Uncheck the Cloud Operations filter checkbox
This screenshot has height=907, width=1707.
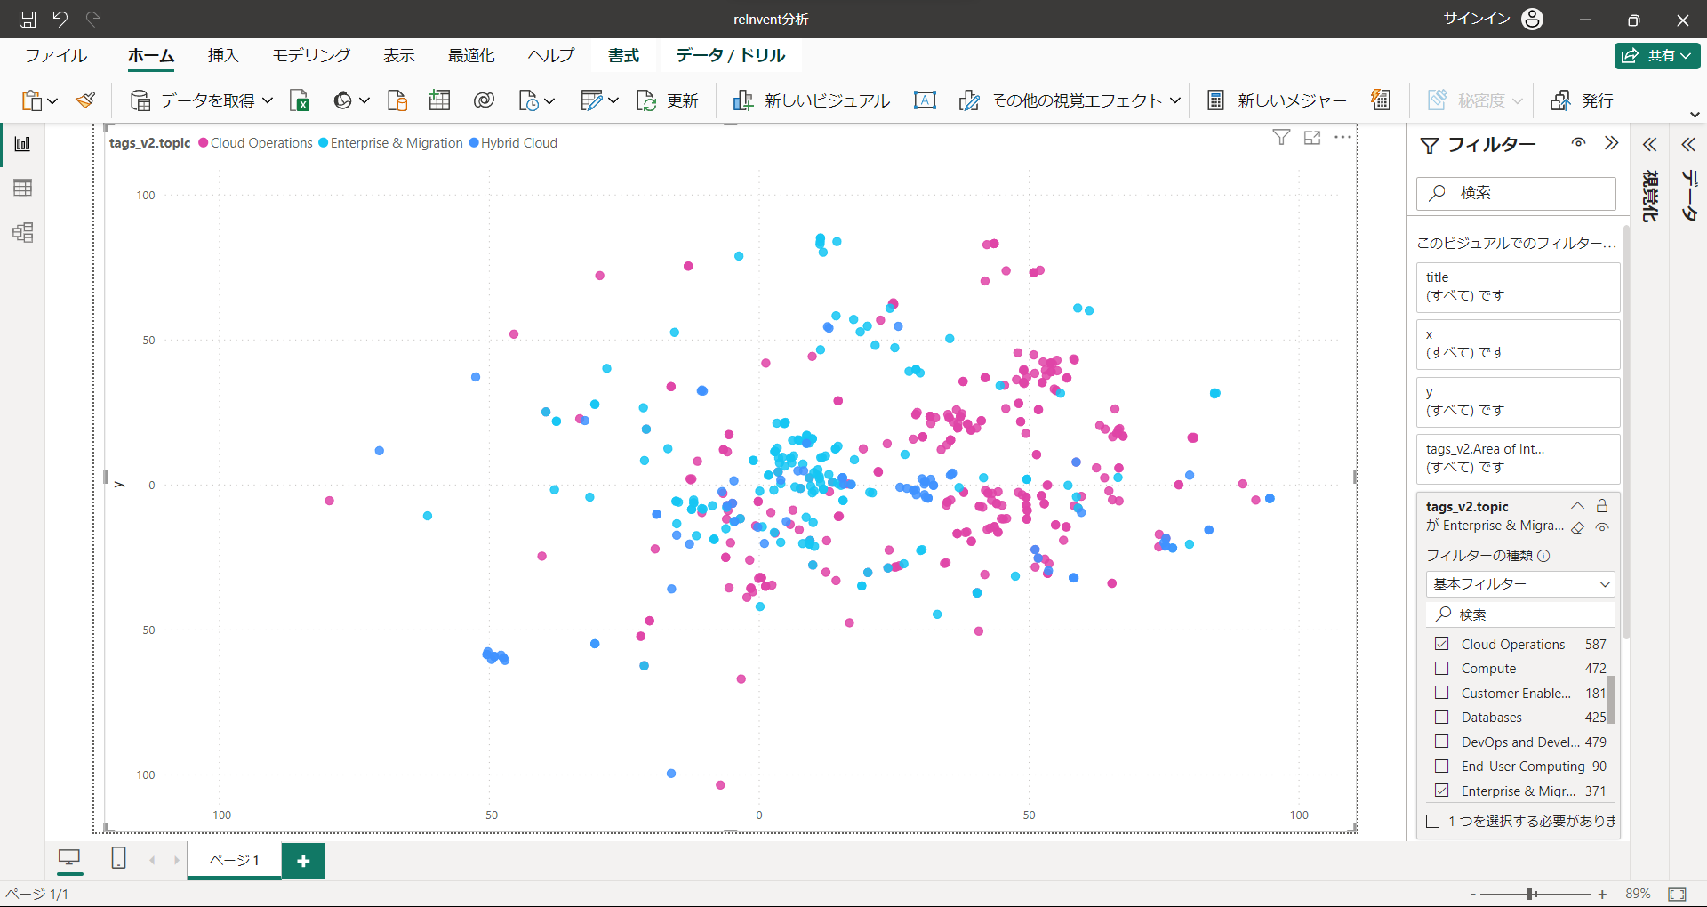click(1442, 644)
